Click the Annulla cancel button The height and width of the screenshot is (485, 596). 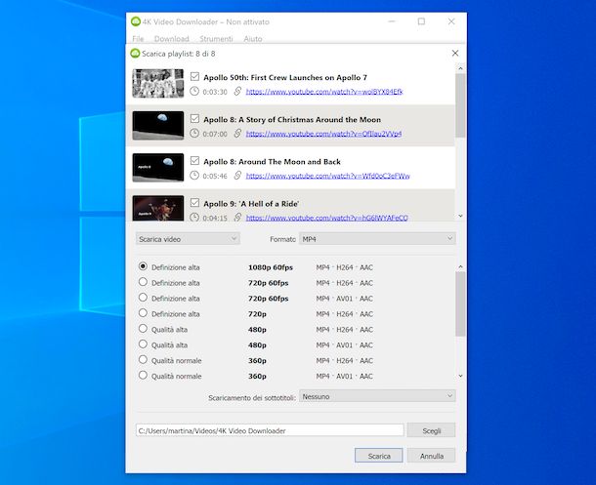432,456
